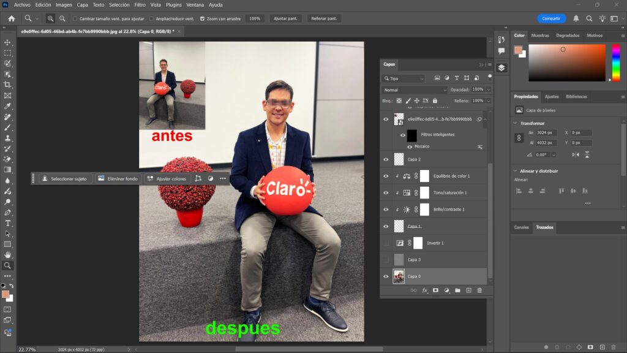Select the Crop tool
Image resolution: width=627 pixels, height=353 pixels.
pyautogui.click(x=7, y=85)
